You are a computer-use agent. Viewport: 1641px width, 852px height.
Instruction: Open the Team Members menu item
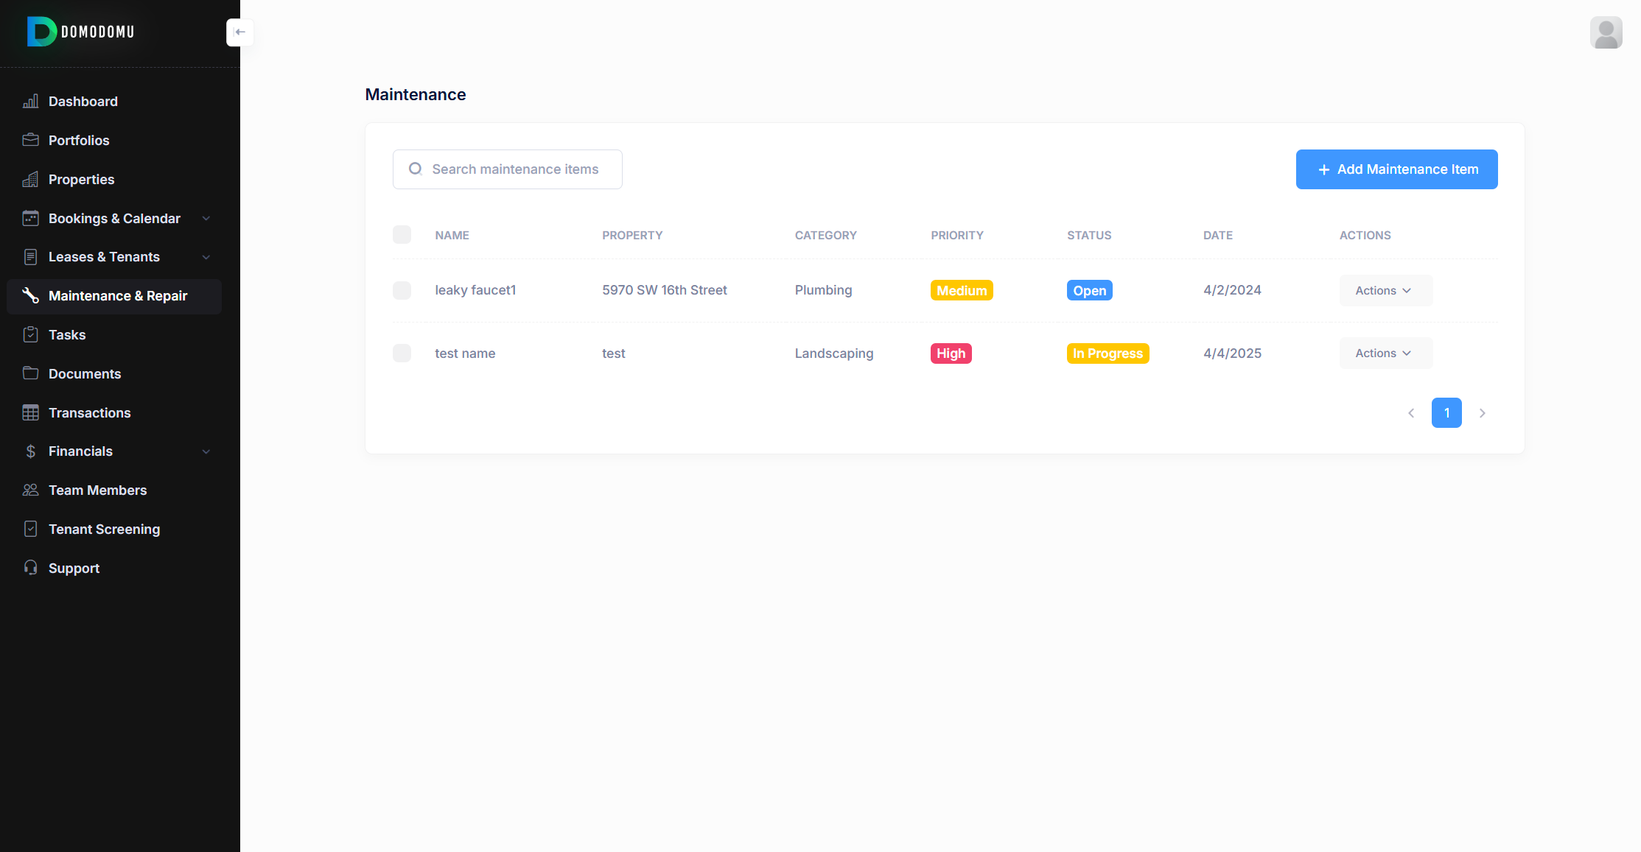97,490
